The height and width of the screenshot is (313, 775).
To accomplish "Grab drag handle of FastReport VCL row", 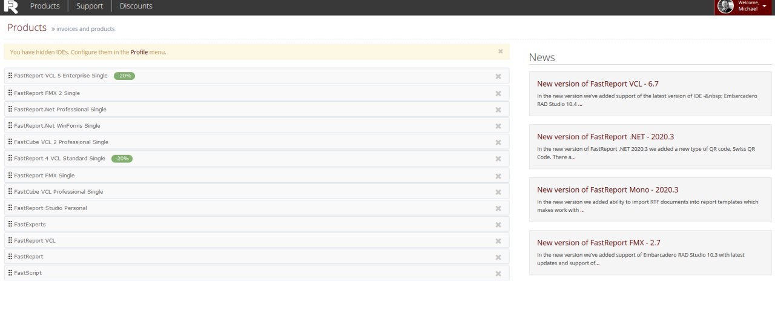I will tap(10, 241).
